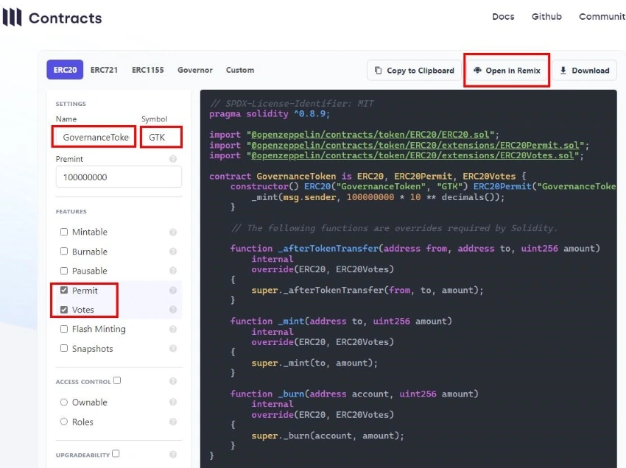Open the Docs navigation link
The image size is (626, 468).
pyautogui.click(x=503, y=17)
